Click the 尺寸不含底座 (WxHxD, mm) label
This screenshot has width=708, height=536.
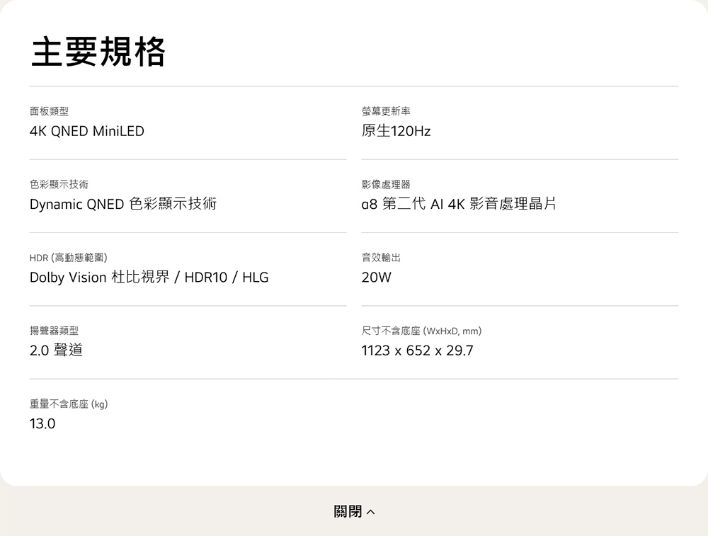[422, 331]
